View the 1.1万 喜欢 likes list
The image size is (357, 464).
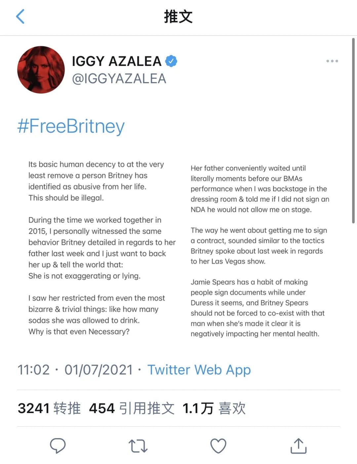point(214,408)
